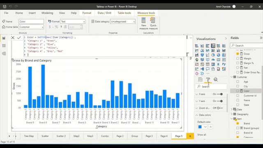Switch to Model view in sidebar

pos(4,53)
